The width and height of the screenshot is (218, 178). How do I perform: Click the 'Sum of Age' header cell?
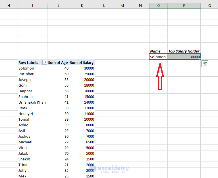coord(58,62)
